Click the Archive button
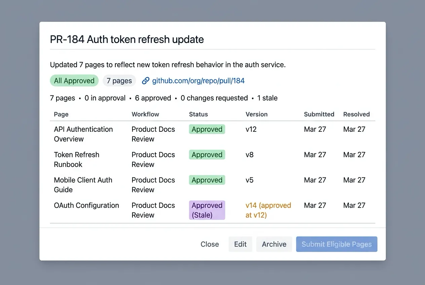 coord(274,244)
